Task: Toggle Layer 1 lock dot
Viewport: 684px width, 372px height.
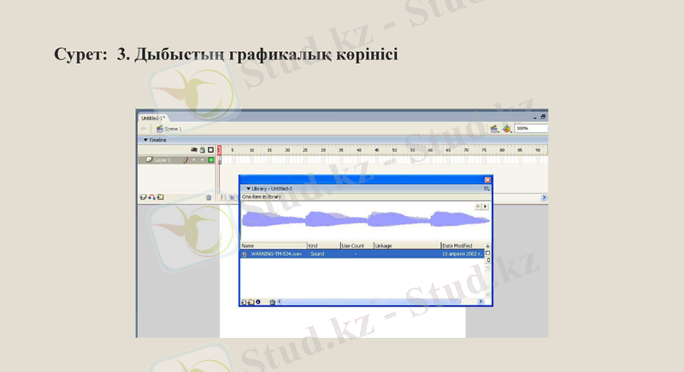Action: click(x=203, y=160)
